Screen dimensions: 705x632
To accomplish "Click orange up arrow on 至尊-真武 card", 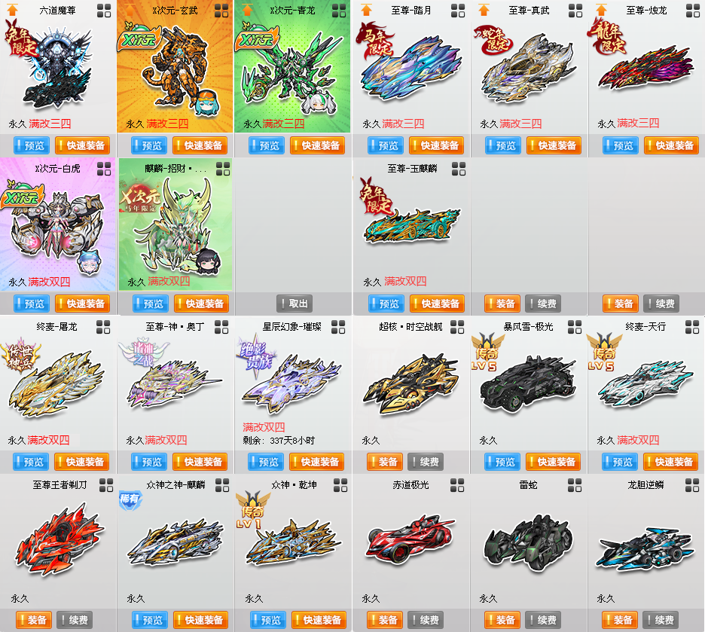I will coord(484,10).
